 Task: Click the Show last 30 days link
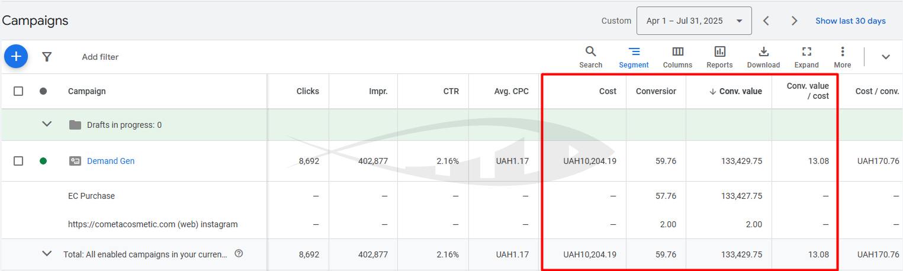(x=850, y=21)
